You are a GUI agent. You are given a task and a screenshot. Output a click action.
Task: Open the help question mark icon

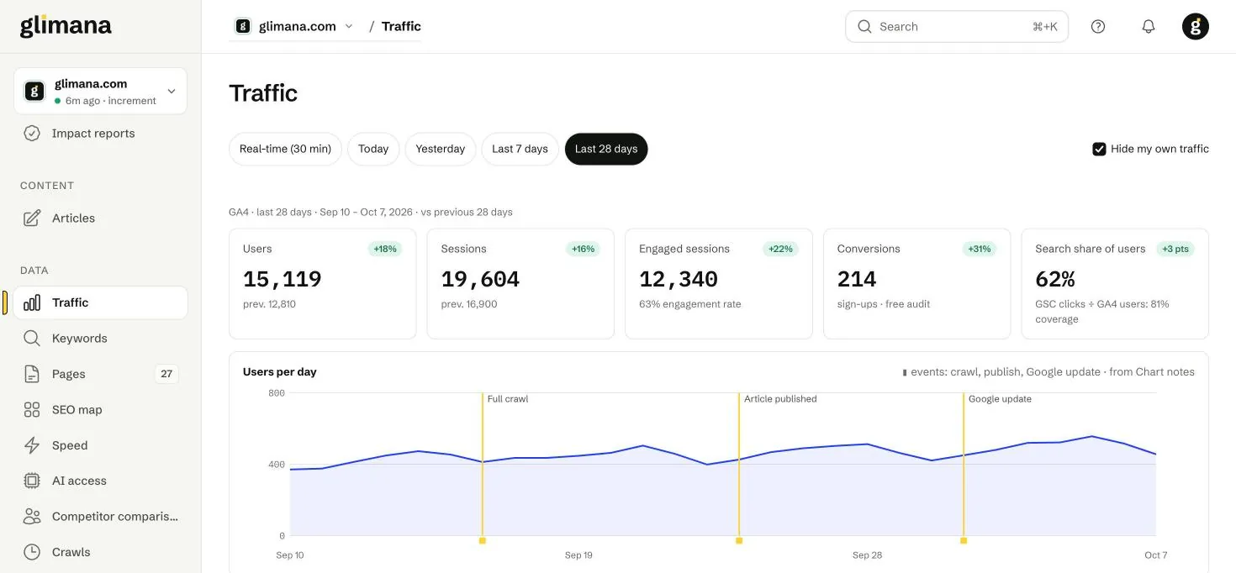[1098, 27]
